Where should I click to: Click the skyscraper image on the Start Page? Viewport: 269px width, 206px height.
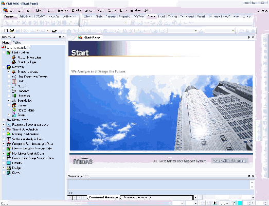161,113
